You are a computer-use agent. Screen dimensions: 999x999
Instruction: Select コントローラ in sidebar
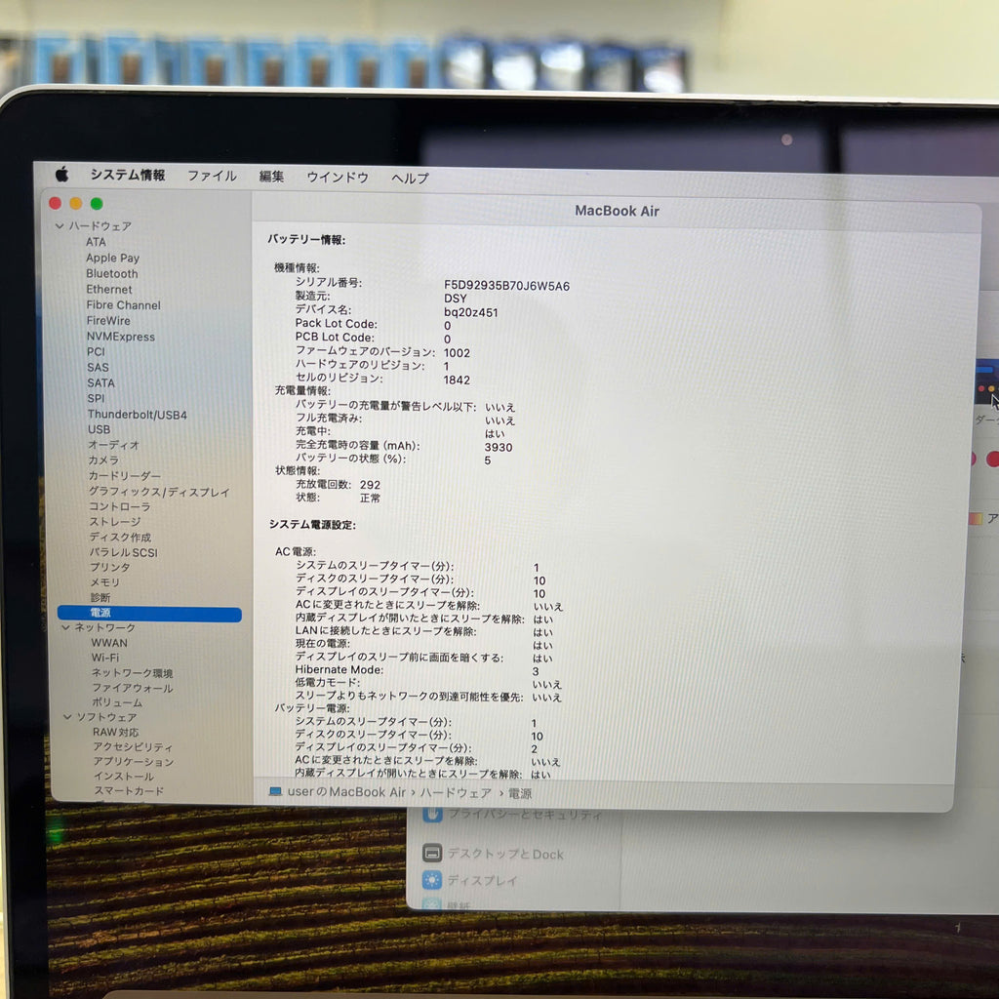tap(120, 506)
